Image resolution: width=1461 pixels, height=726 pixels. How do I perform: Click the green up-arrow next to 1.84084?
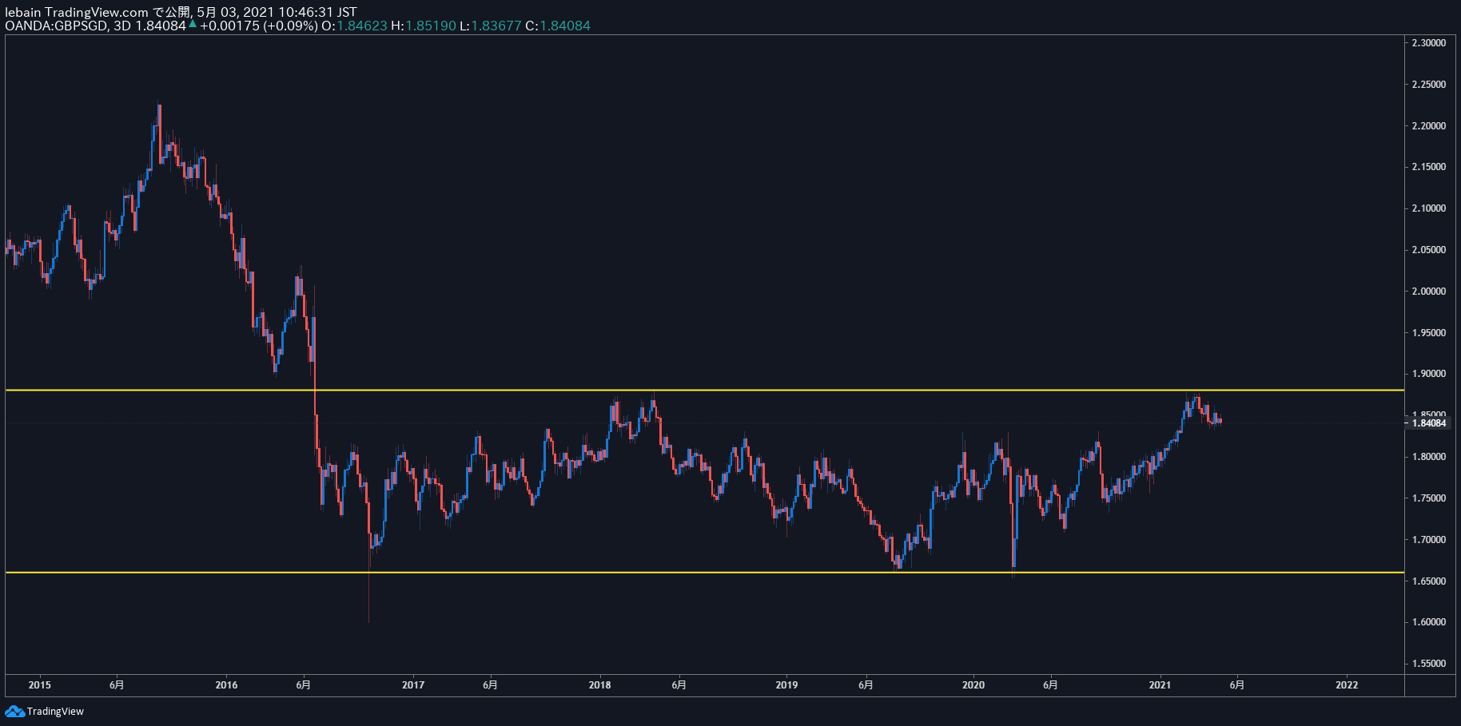tap(192, 24)
